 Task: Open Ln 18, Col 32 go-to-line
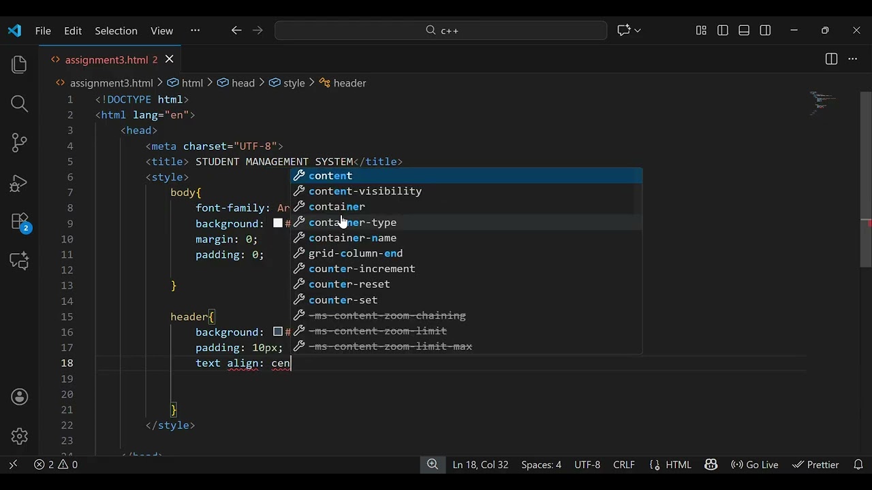[480, 465]
